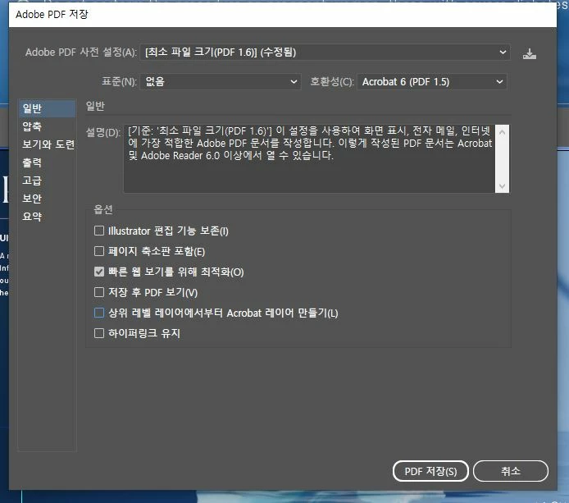
Task: Click inside the 설명 description text area
Action: (x=309, y=158)
